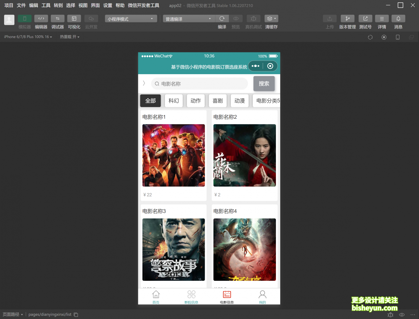
Task: Open the mini program mode dropdown
Action: coord(131,19)
